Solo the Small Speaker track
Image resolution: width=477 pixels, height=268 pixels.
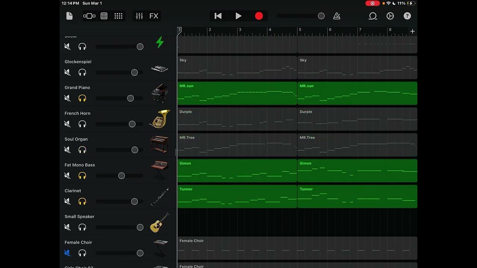(82, 227)
